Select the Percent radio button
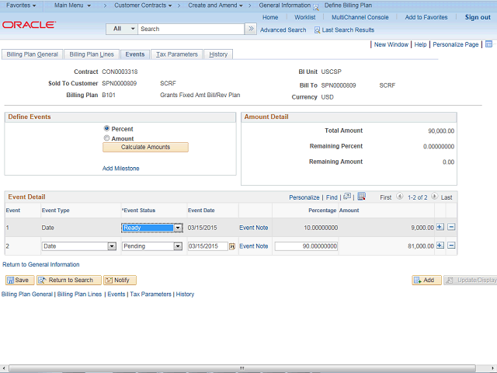497x373 pixels. (x=106, y=128)
